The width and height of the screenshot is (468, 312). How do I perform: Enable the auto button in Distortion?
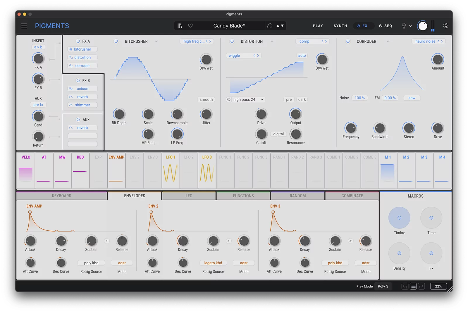click(x=302, y=55)
